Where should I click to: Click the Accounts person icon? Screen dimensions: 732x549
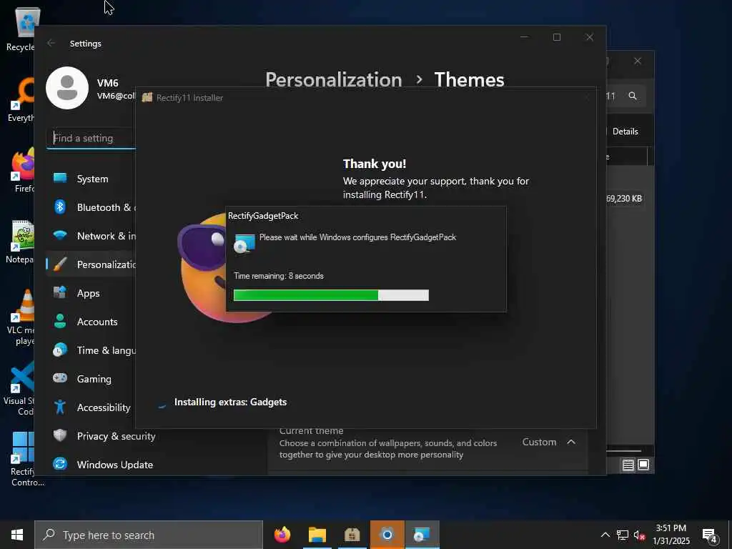tap(60, 321)
